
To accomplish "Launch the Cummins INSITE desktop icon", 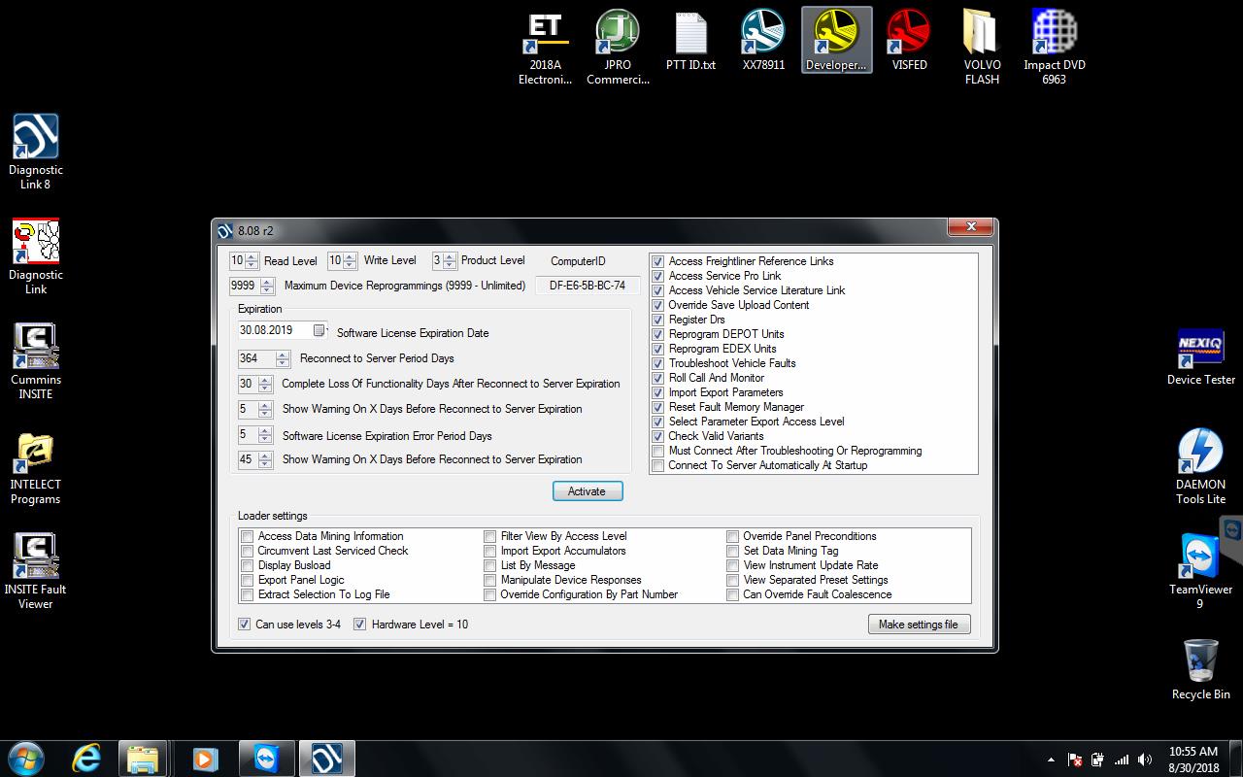I will click(36, 362).
